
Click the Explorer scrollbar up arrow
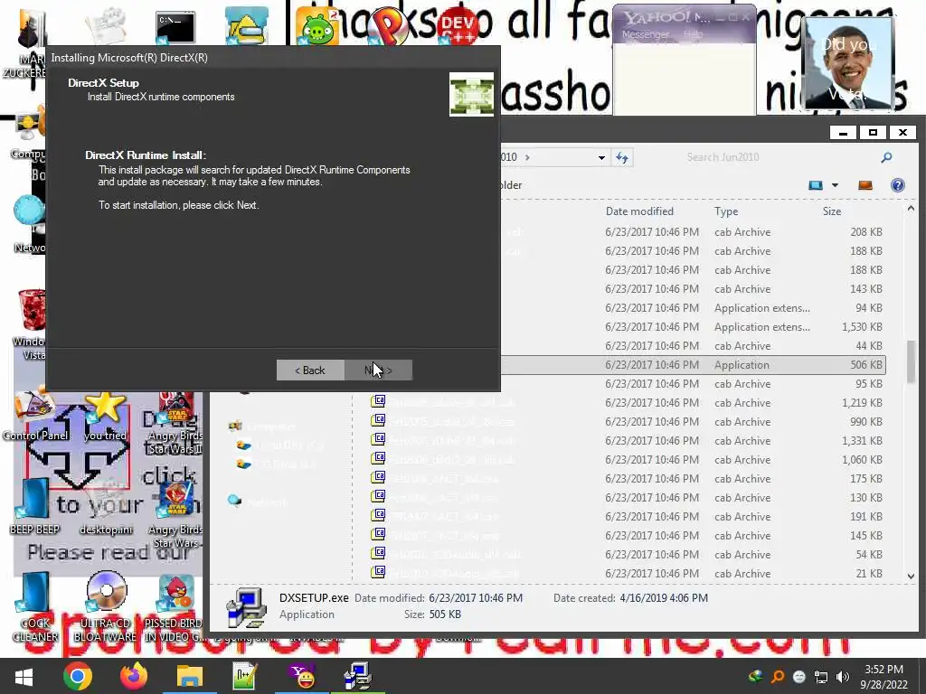911,209
